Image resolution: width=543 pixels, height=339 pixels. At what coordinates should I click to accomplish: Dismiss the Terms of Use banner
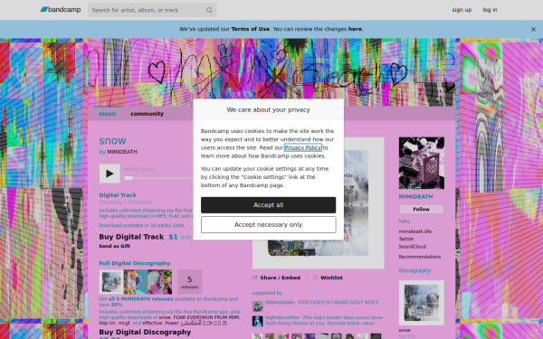tap(533, 30)
